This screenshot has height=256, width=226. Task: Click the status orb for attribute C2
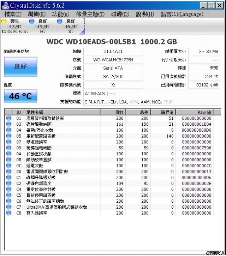[x=9, y=183]
